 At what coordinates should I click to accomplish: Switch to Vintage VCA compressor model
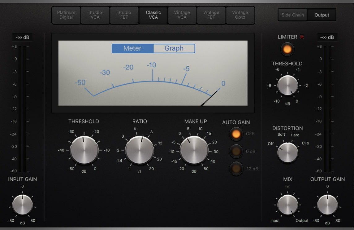[182, 15]
